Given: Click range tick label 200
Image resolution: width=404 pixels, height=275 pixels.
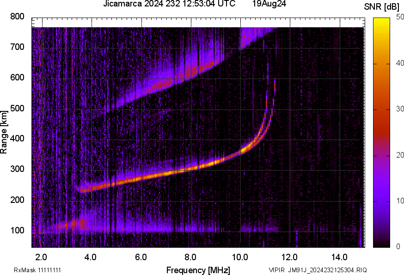Looking at the screenshot, I should tap(17, 200).
